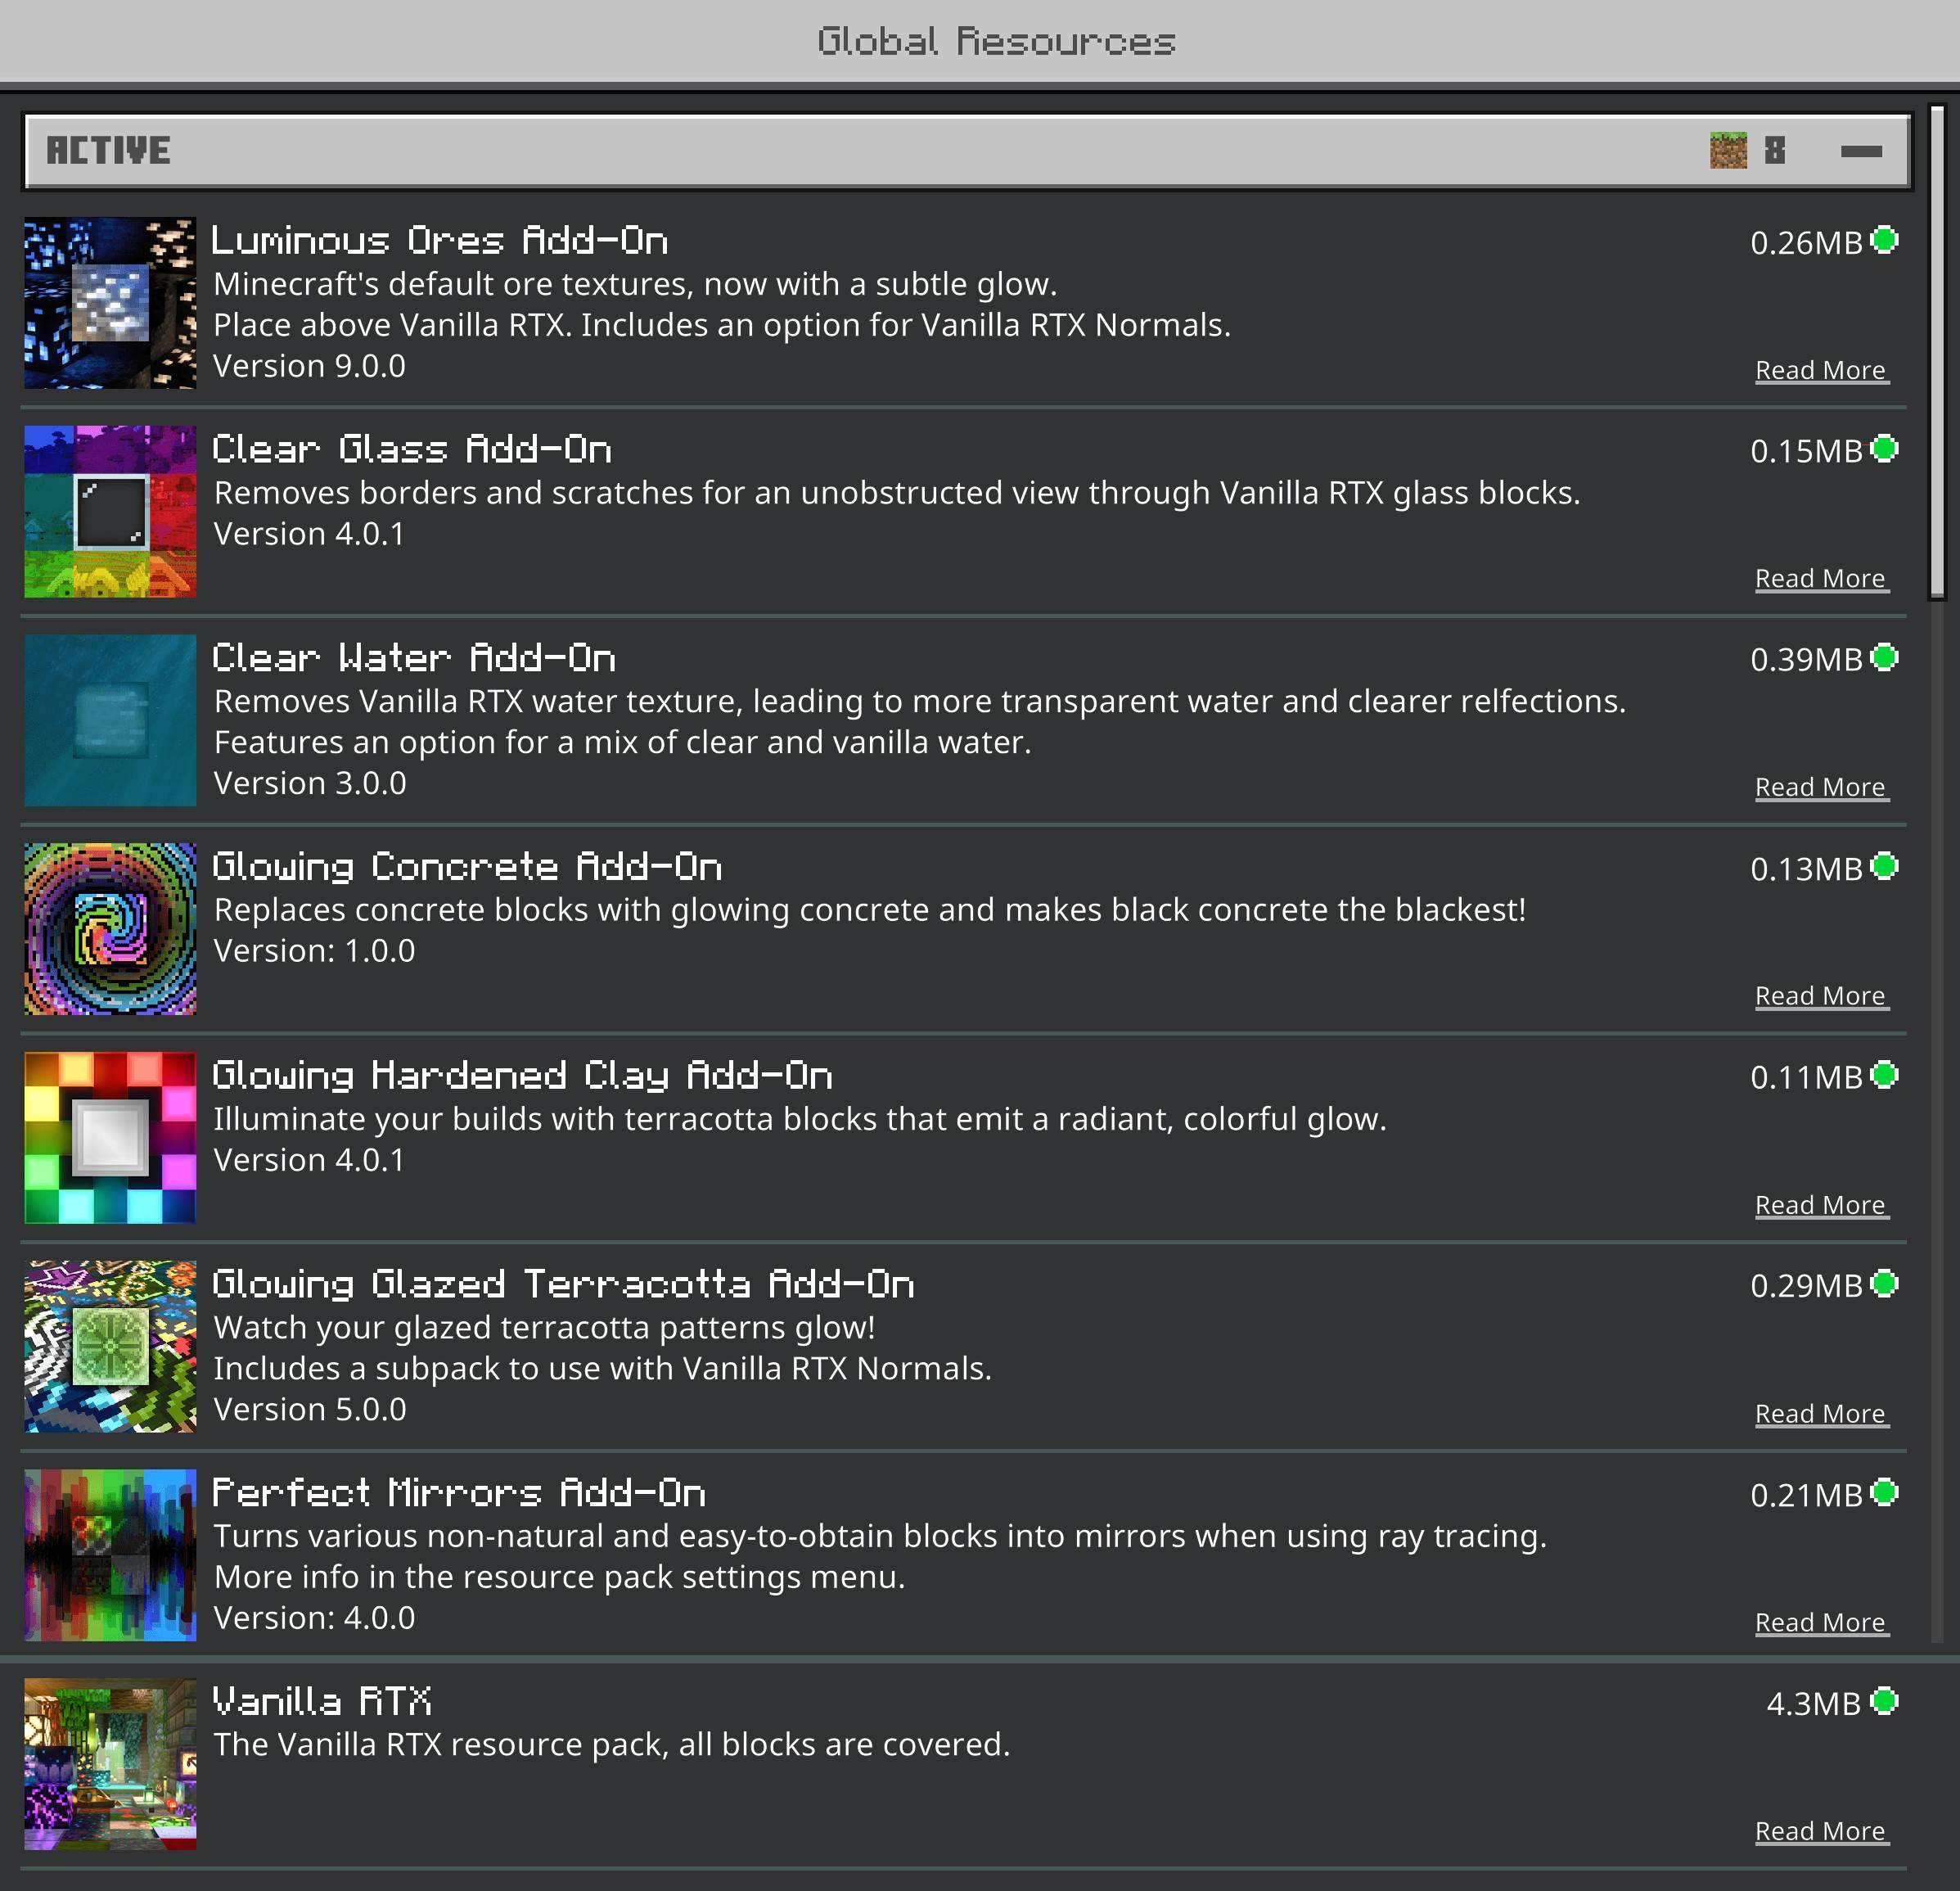Click the green status dot for Vanilla RTX
The width and height of the screenshot is (1960, 1891).
point(1885,1701)
